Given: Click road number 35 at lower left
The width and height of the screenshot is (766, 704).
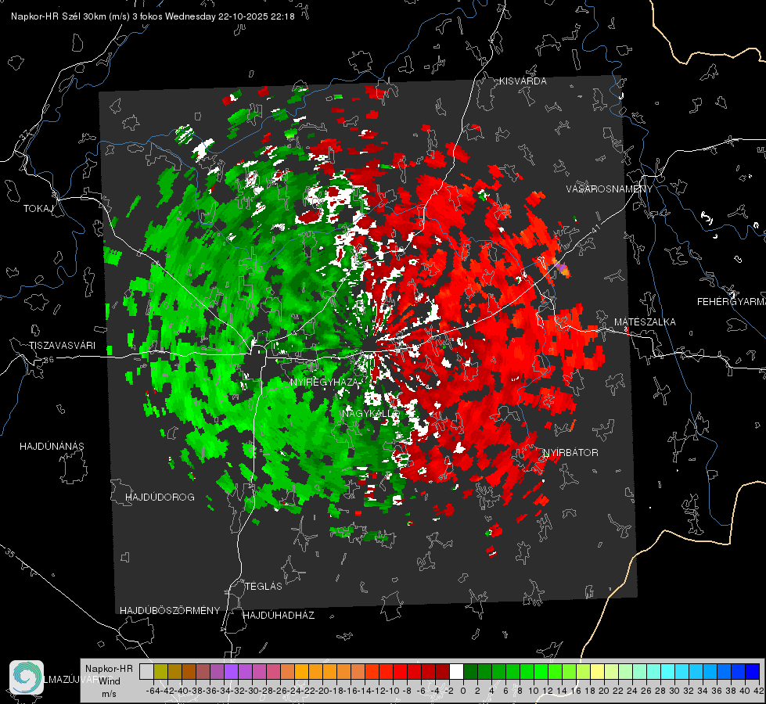Looking at the screenshot, I should click(9, 553).
